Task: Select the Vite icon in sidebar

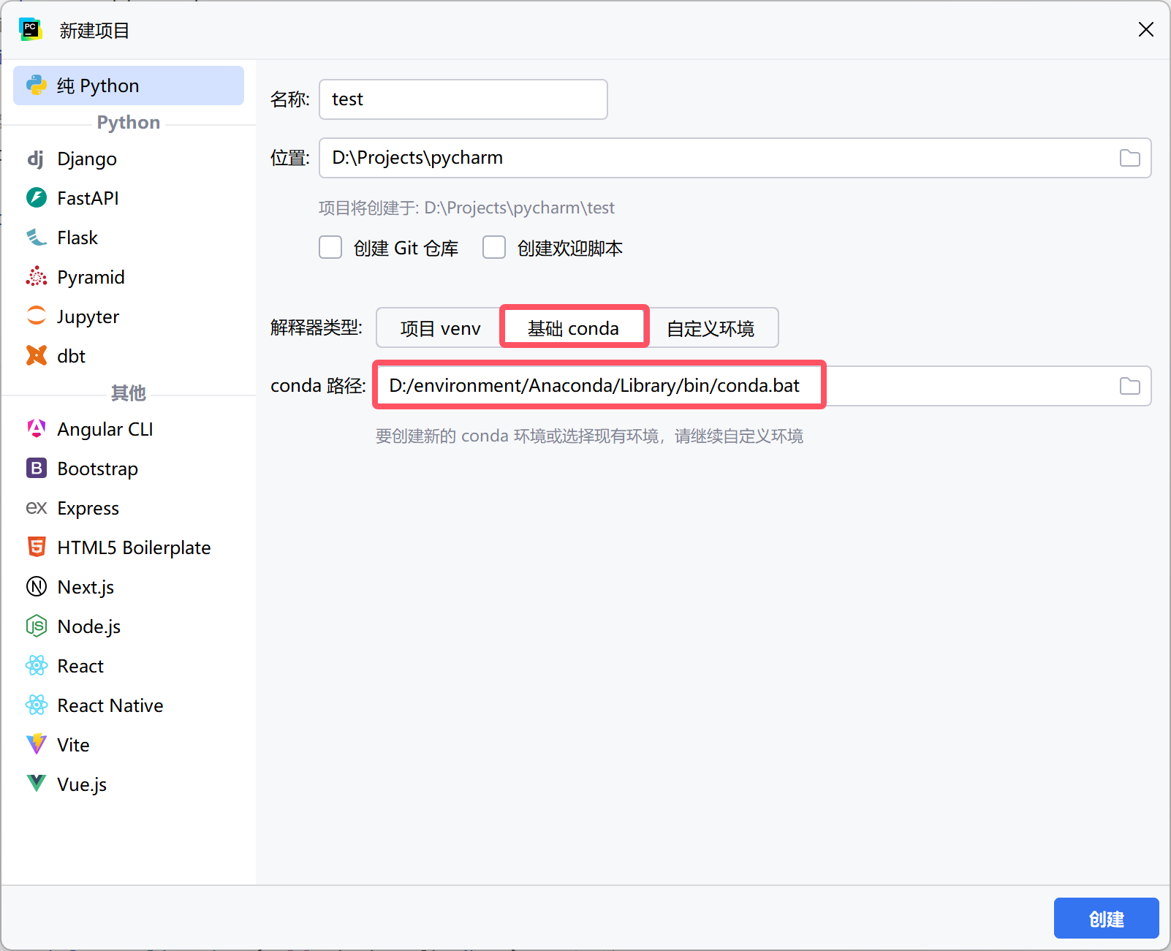Action: pos(36,744)
